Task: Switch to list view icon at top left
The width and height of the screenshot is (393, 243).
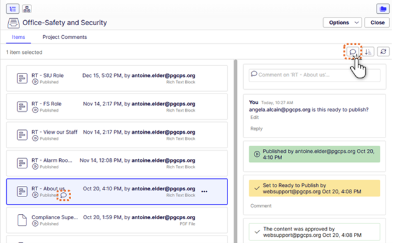Action: tap(13, 9)
